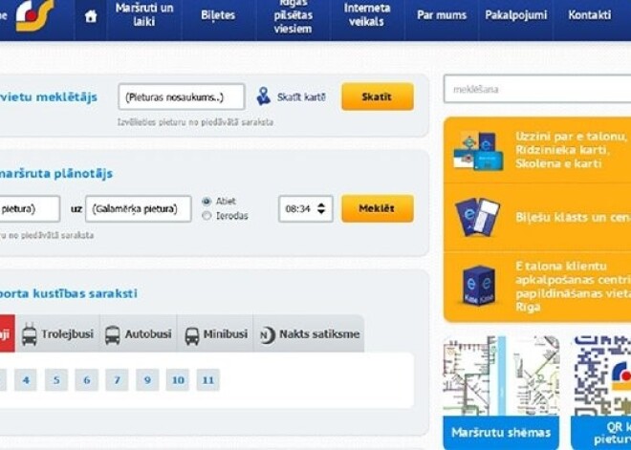
Task: Select the Atiet radio button
Action: point(207,202)
